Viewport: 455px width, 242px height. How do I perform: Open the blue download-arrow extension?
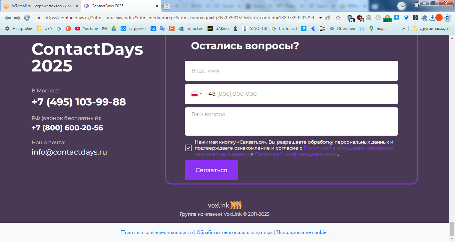[x=397, y=18]
